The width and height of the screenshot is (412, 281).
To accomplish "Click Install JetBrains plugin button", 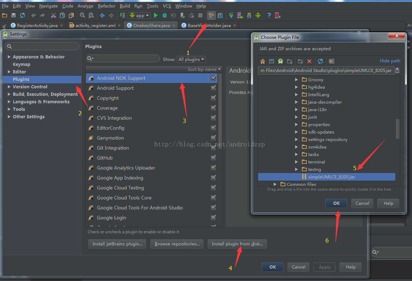I will click(117, 244).
